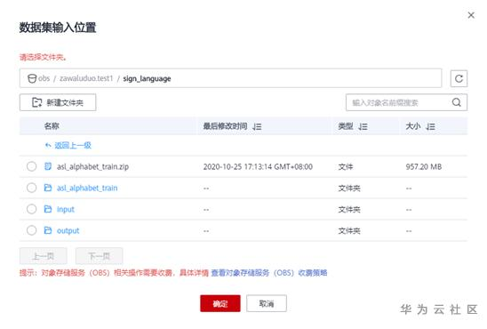Image resolution: width=487 pixels, height=329 pixels.
Task: Click the asl_alphabet_train.zip file icon
Action: [x=48, y=166]
